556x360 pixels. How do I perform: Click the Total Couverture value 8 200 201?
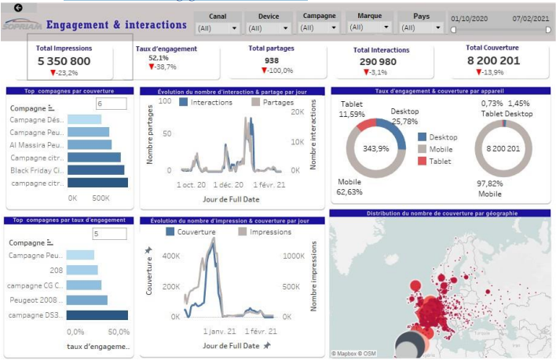click(x=494, y=60)
